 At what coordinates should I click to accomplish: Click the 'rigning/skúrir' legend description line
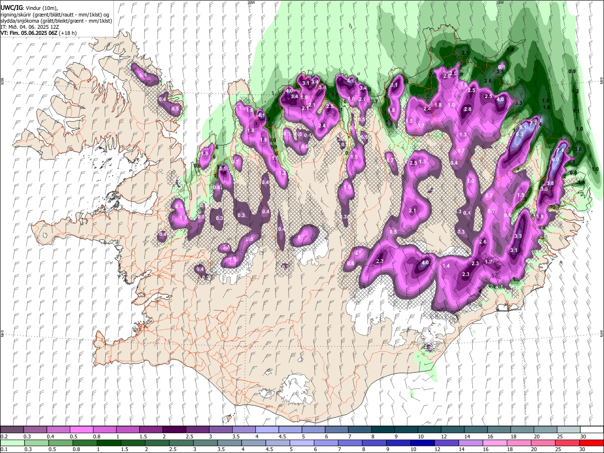(x=55, y=15)
